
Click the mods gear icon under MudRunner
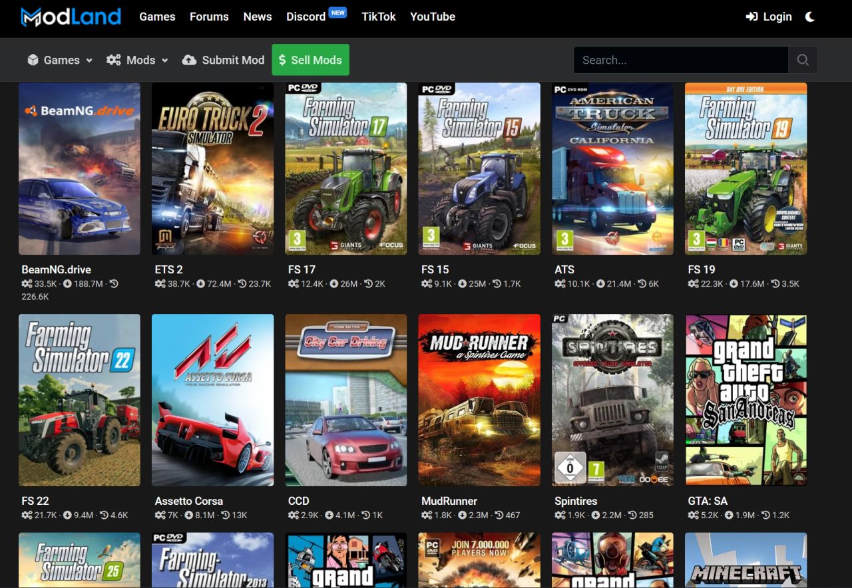[427, 515]
